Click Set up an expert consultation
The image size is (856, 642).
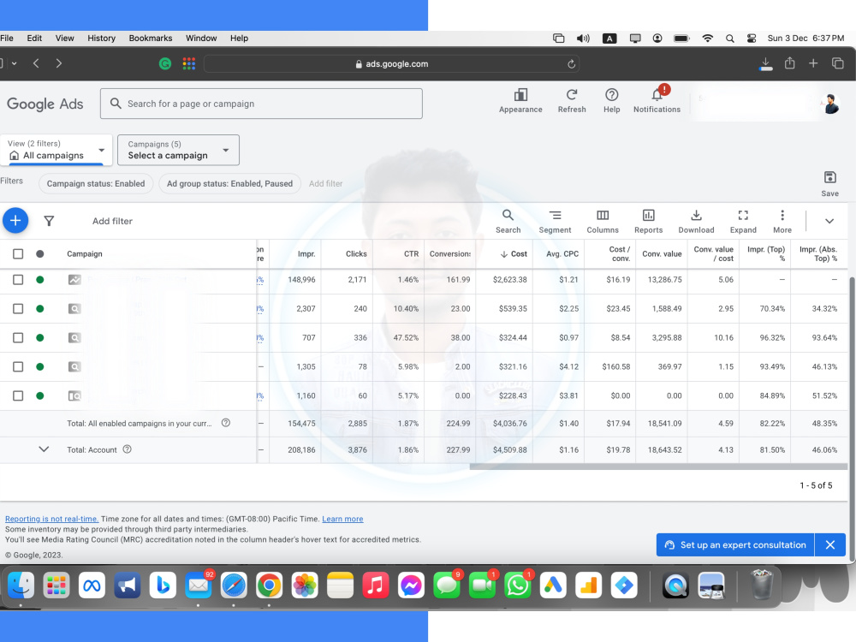(x=734, y=544)
